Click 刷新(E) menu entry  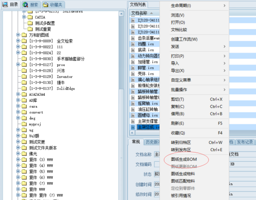click(177, 124)
